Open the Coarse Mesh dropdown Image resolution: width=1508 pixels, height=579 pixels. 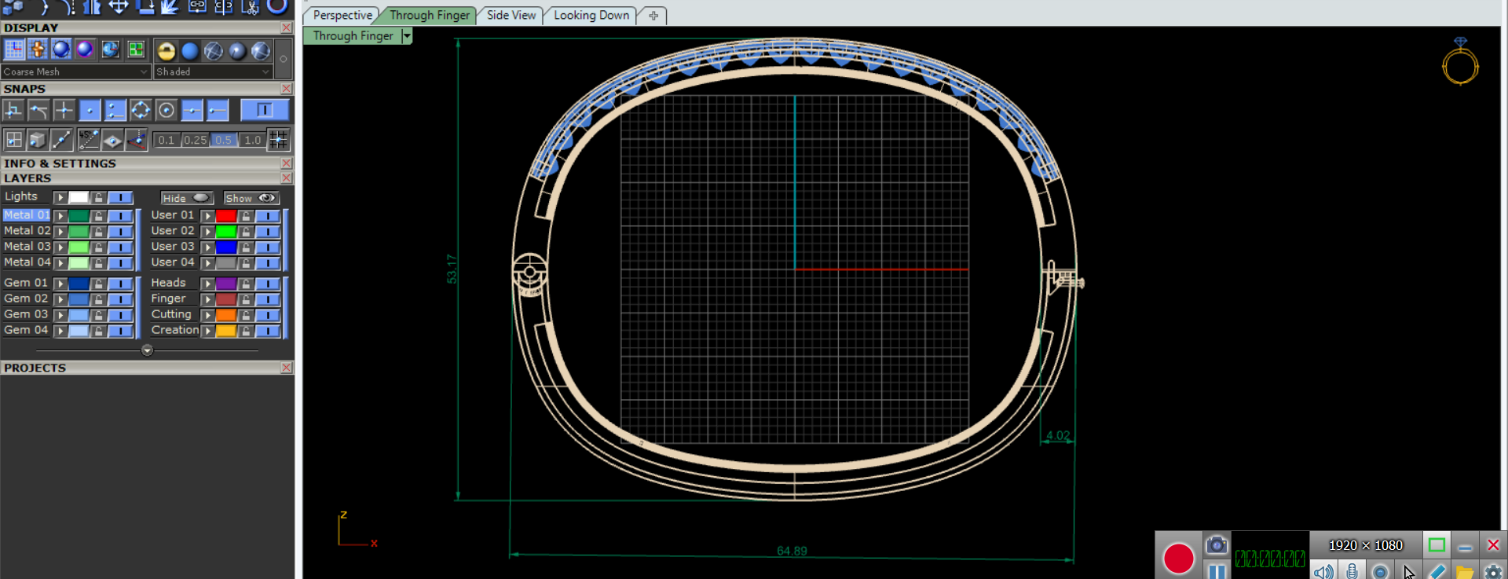[75, 71]
